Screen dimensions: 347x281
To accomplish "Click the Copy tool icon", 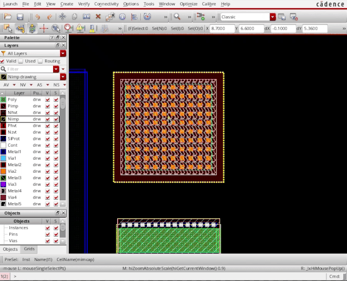I will coord(74,17).
